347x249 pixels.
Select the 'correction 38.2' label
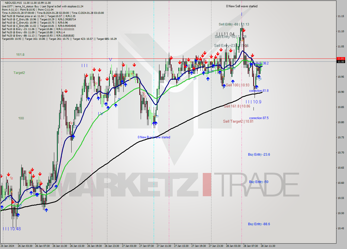[259, 63]
